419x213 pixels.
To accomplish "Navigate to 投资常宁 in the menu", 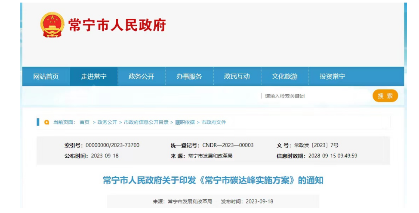I will (x=332, y=77).
